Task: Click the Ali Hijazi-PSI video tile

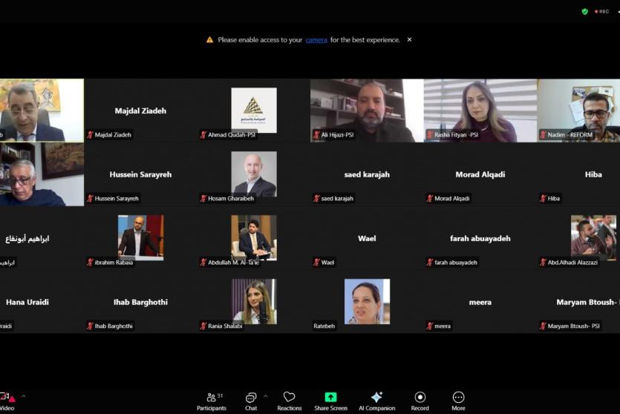Action: (367, 111)
